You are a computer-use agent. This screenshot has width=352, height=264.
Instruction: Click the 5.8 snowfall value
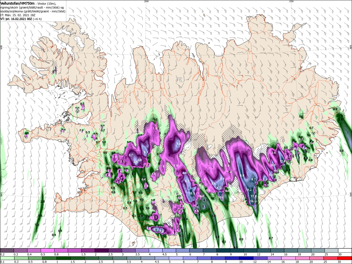point(178,144)
